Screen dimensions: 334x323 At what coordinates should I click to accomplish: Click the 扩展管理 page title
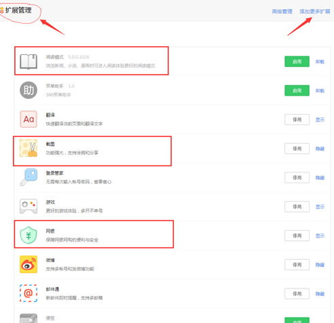coord(18,10)
